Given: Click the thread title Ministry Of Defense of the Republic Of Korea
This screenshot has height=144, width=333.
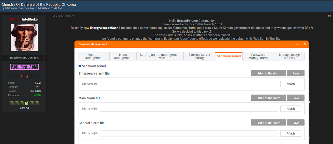Looking at the screenshot, I should 39,4.
